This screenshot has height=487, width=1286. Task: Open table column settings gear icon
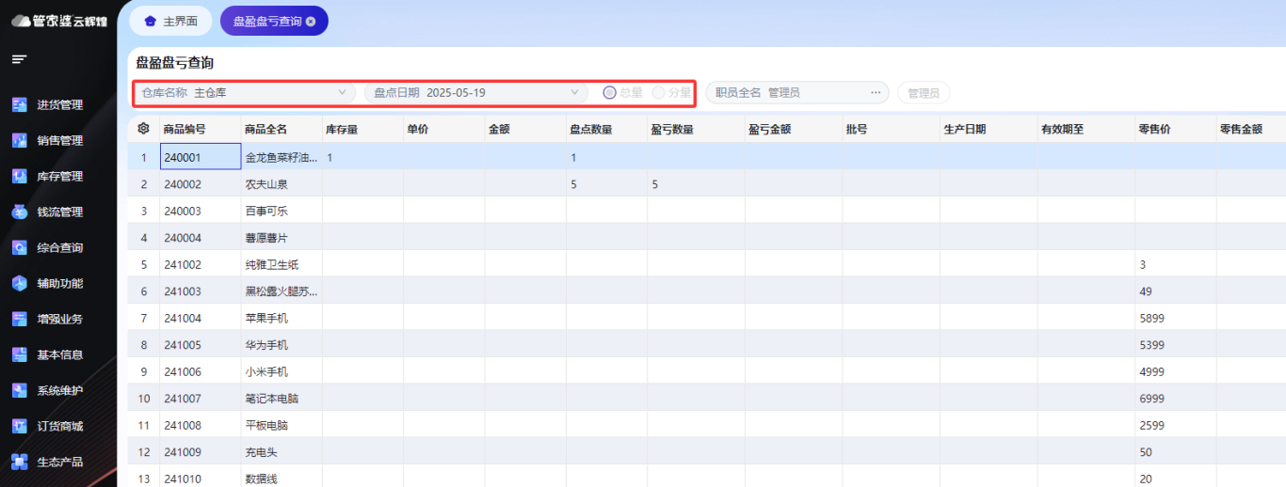143,130
